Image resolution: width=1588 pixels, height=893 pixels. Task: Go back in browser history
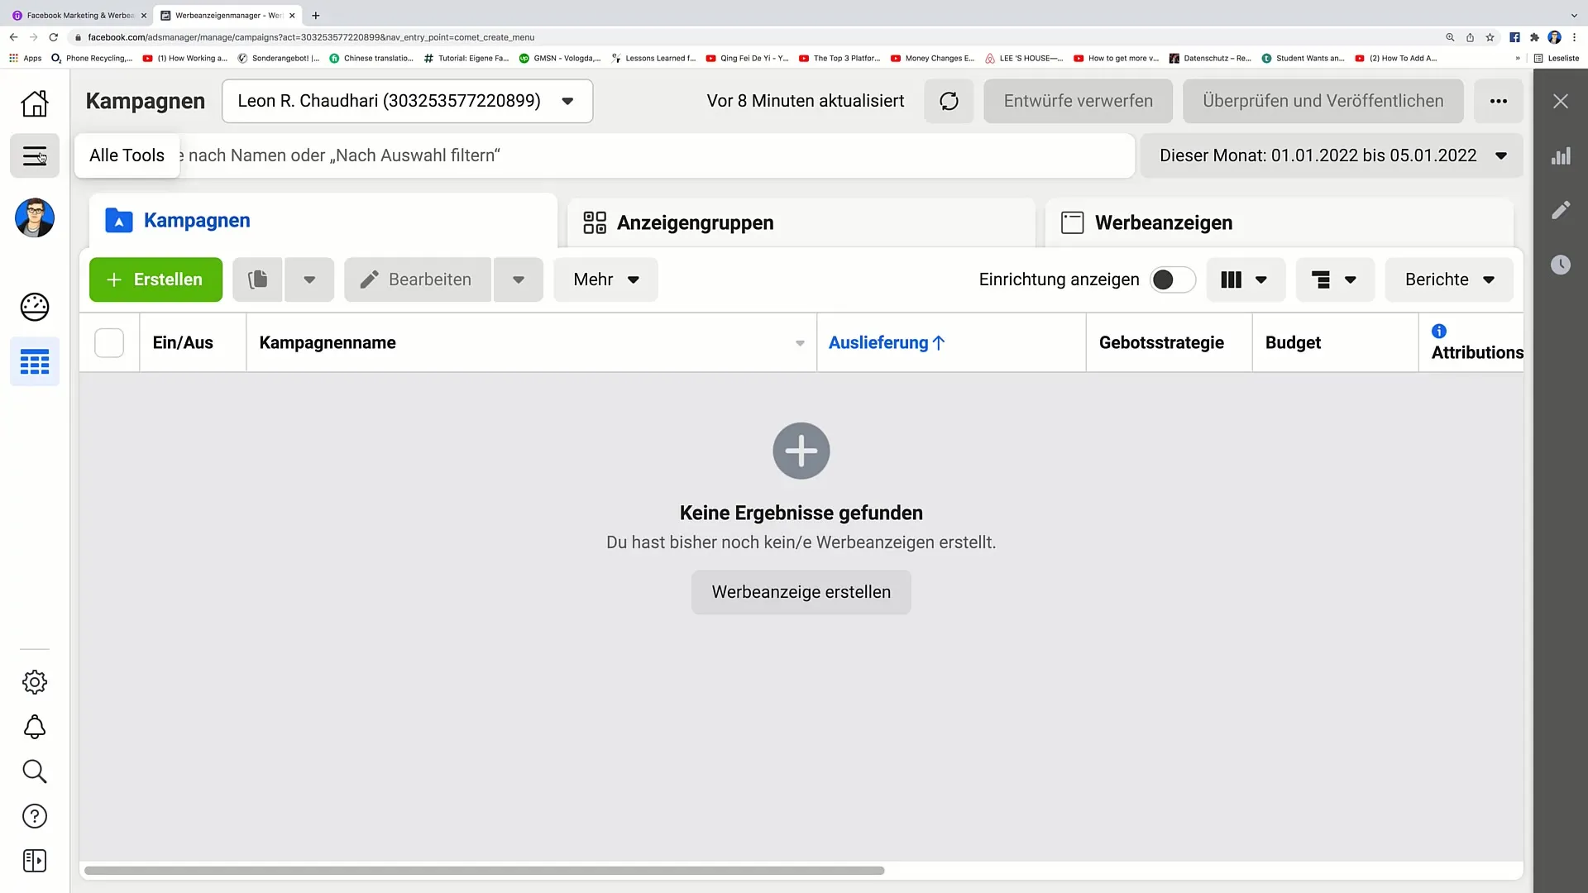click(x=14, y=37)
